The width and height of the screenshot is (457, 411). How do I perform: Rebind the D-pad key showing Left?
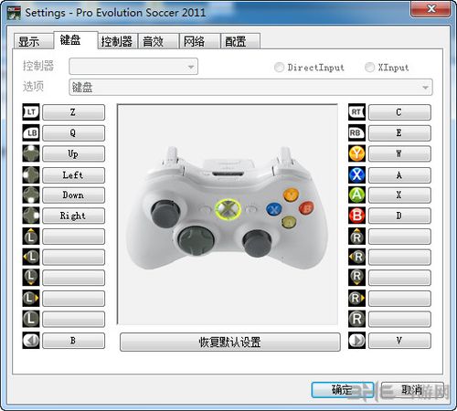click(73, 175)
